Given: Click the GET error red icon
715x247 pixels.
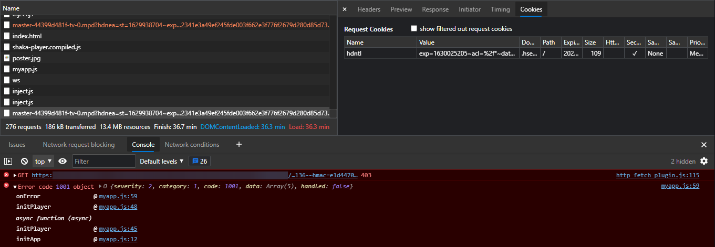Looking at the screenshot, I should coord(6,175).
